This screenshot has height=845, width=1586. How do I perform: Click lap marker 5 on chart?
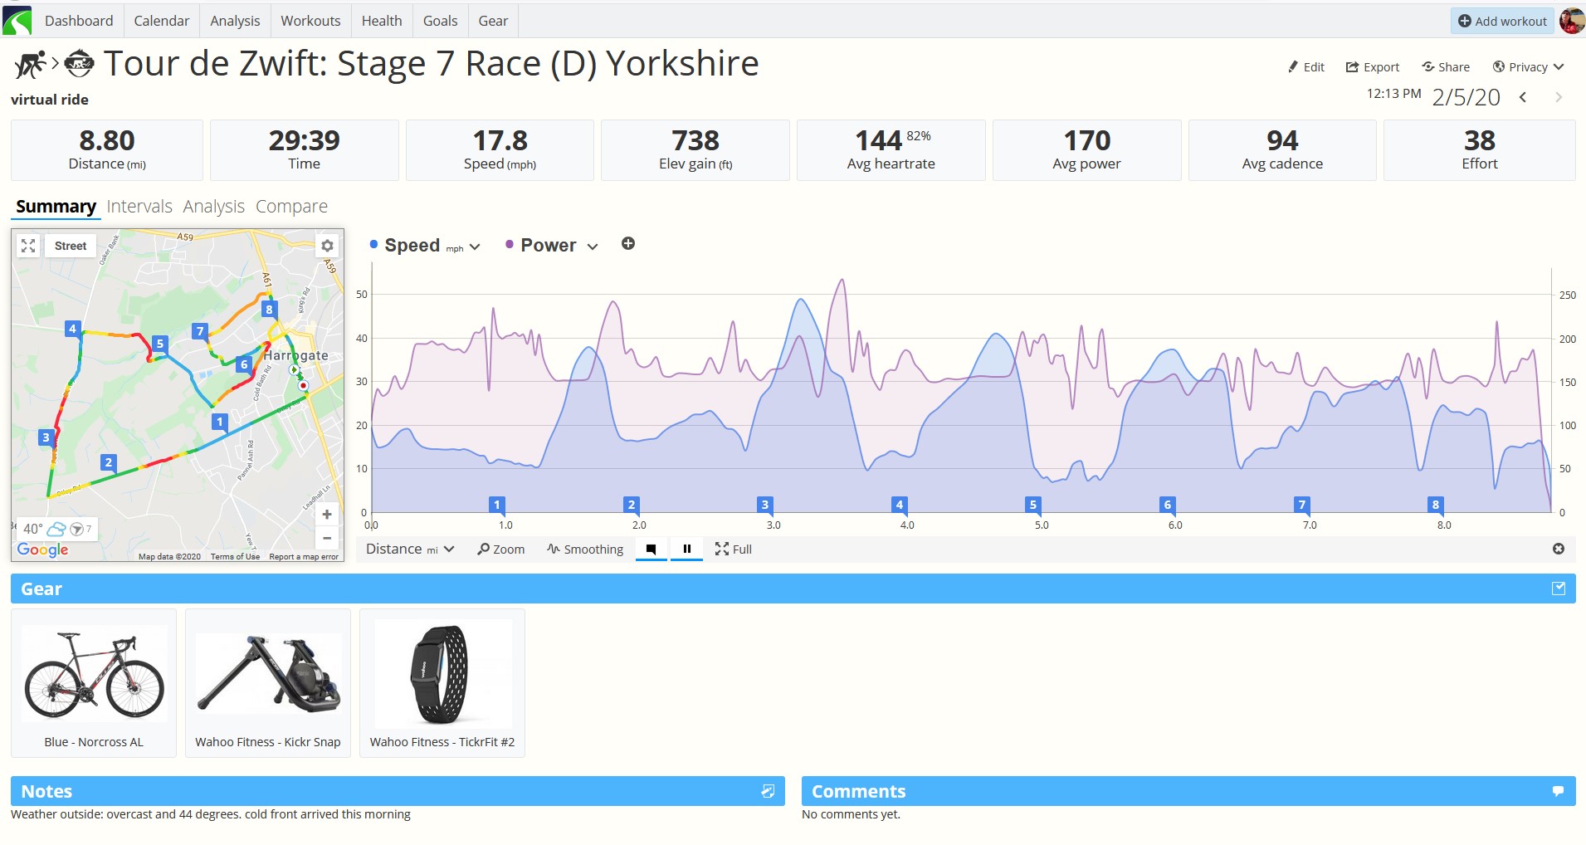tap(1033, 505)
